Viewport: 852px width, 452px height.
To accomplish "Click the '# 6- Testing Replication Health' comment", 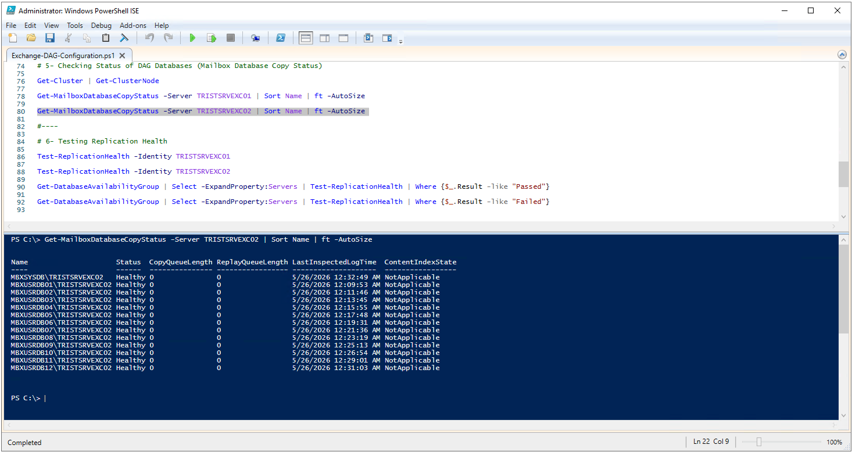I will pos(102,141).
